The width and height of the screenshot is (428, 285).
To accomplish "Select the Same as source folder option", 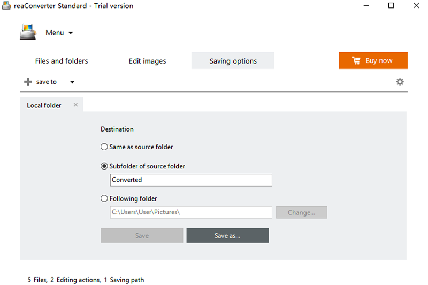I will (104, 147).
